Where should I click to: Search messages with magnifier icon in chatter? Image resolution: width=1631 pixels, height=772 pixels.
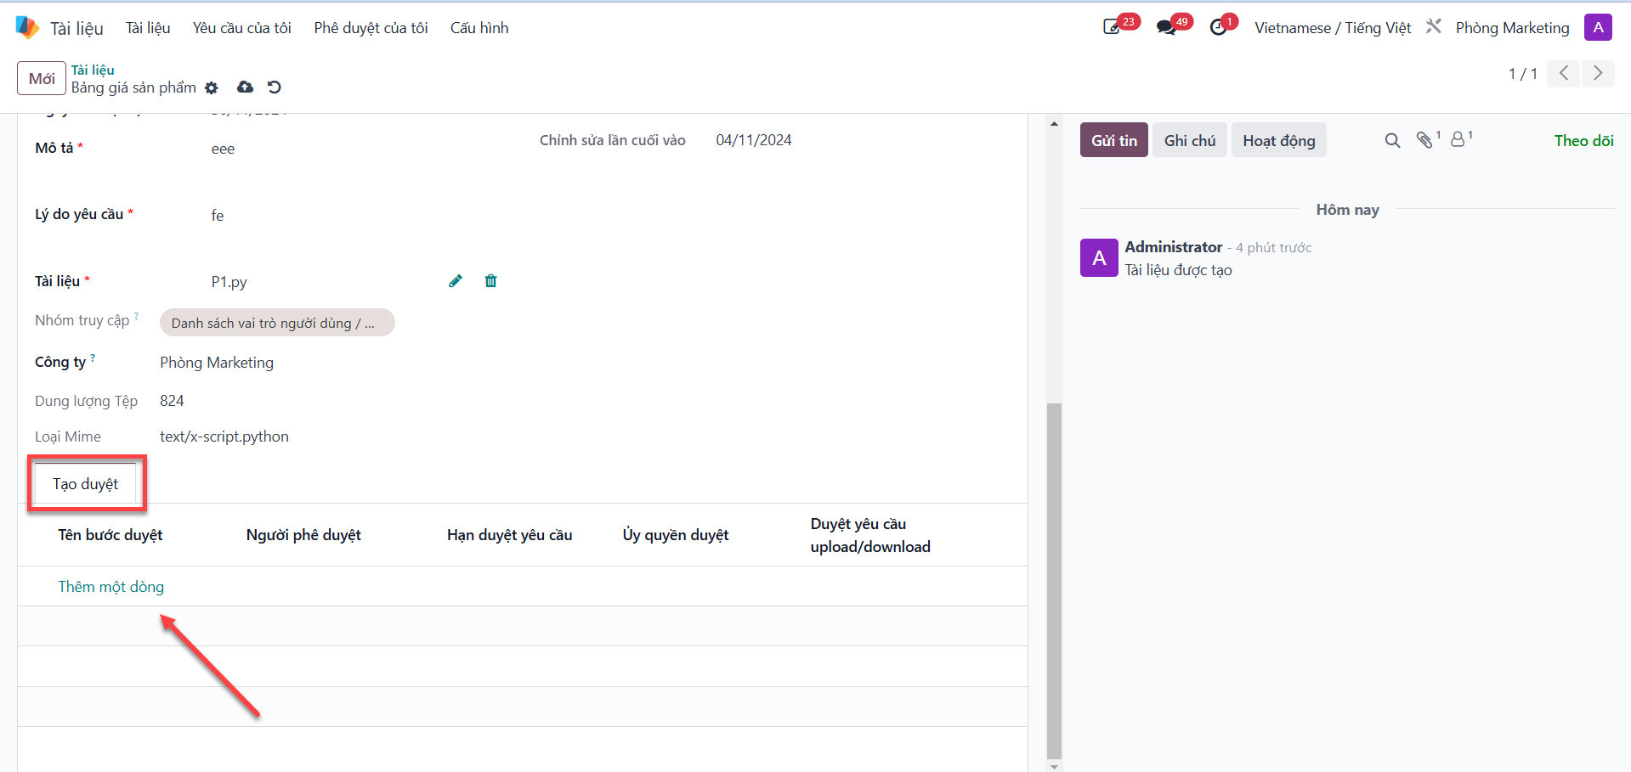1392,140
